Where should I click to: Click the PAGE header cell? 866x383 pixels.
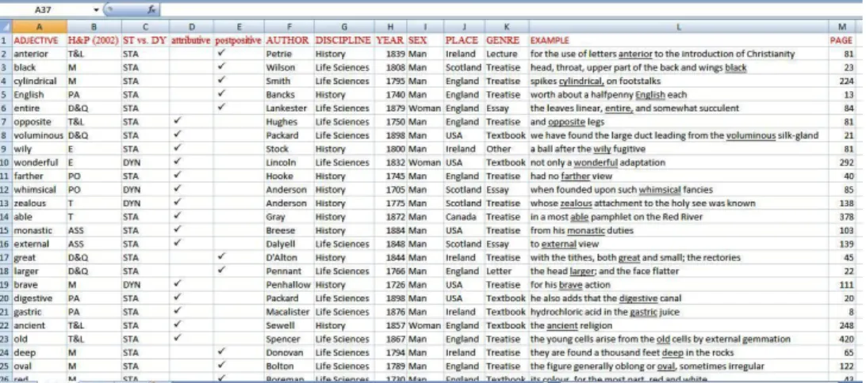pyautogui.click(x=842, y=40)
